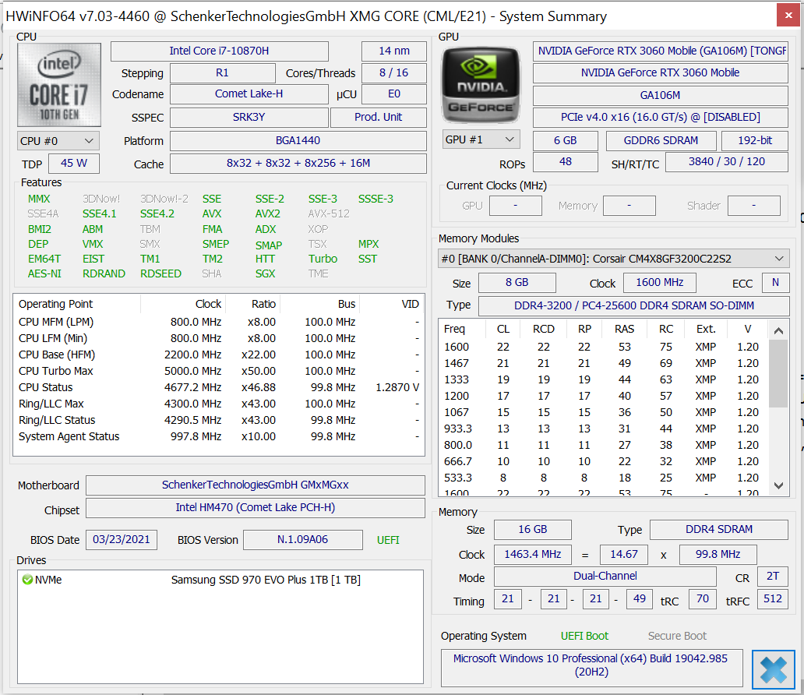Click the Dual-Channel mode field
Viewport: 804px width, 695px height.
coord(605,576)
